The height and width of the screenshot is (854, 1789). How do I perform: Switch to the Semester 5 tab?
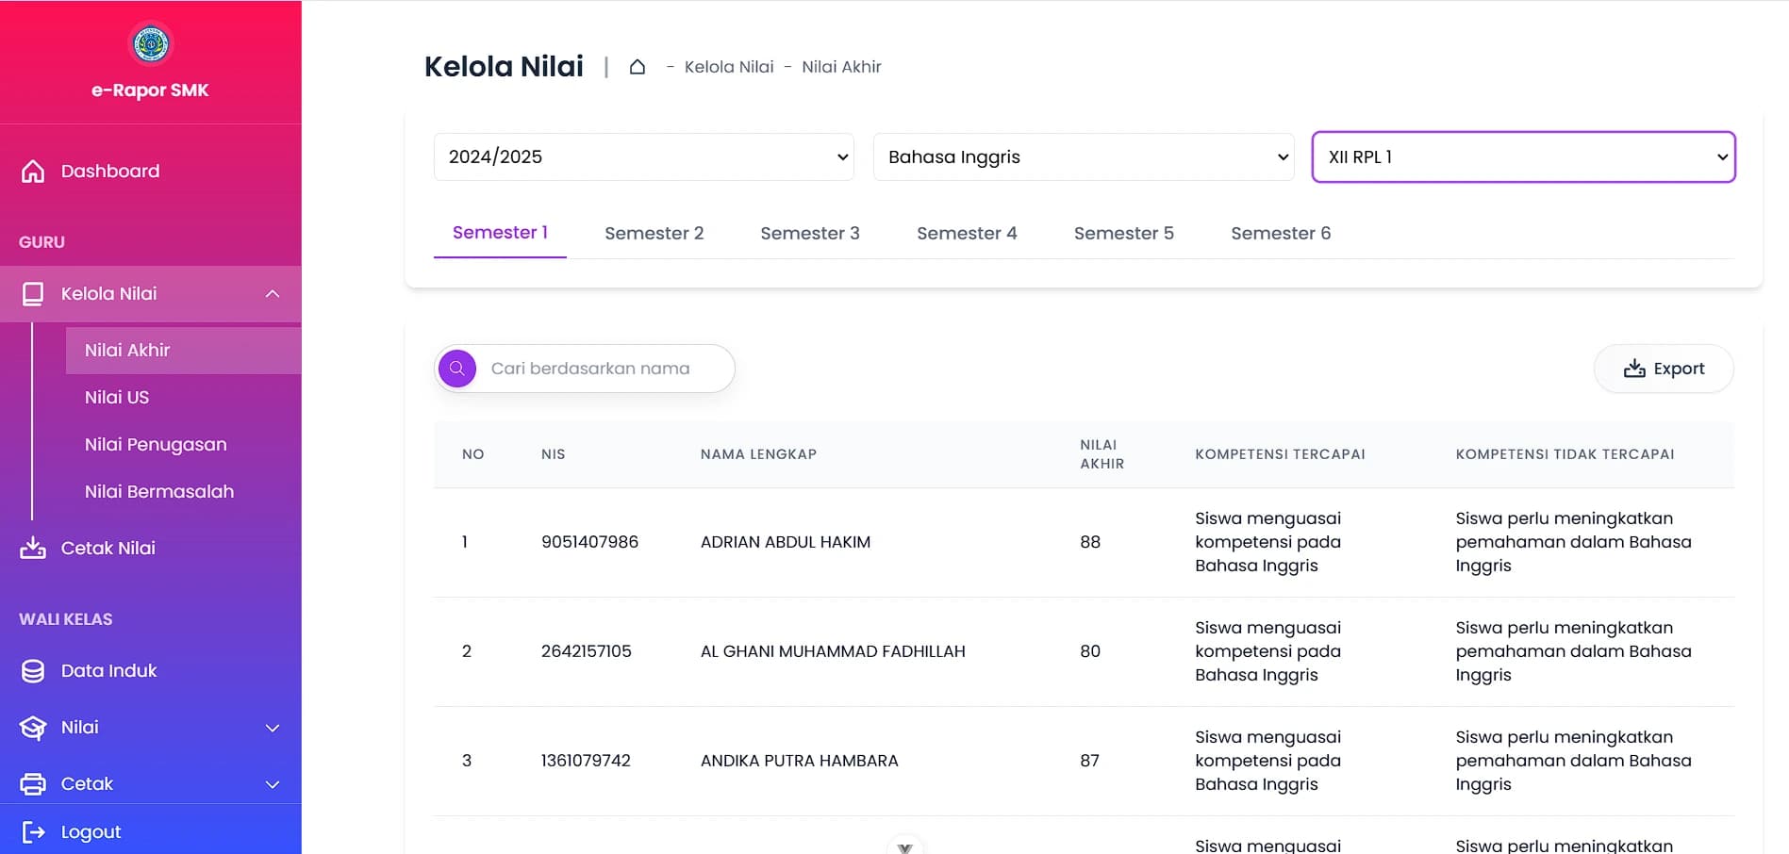pos(1123,234)
